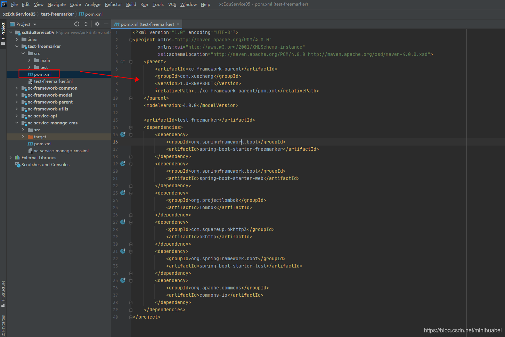Fold the project tag at line 2

tap(131, 40)
